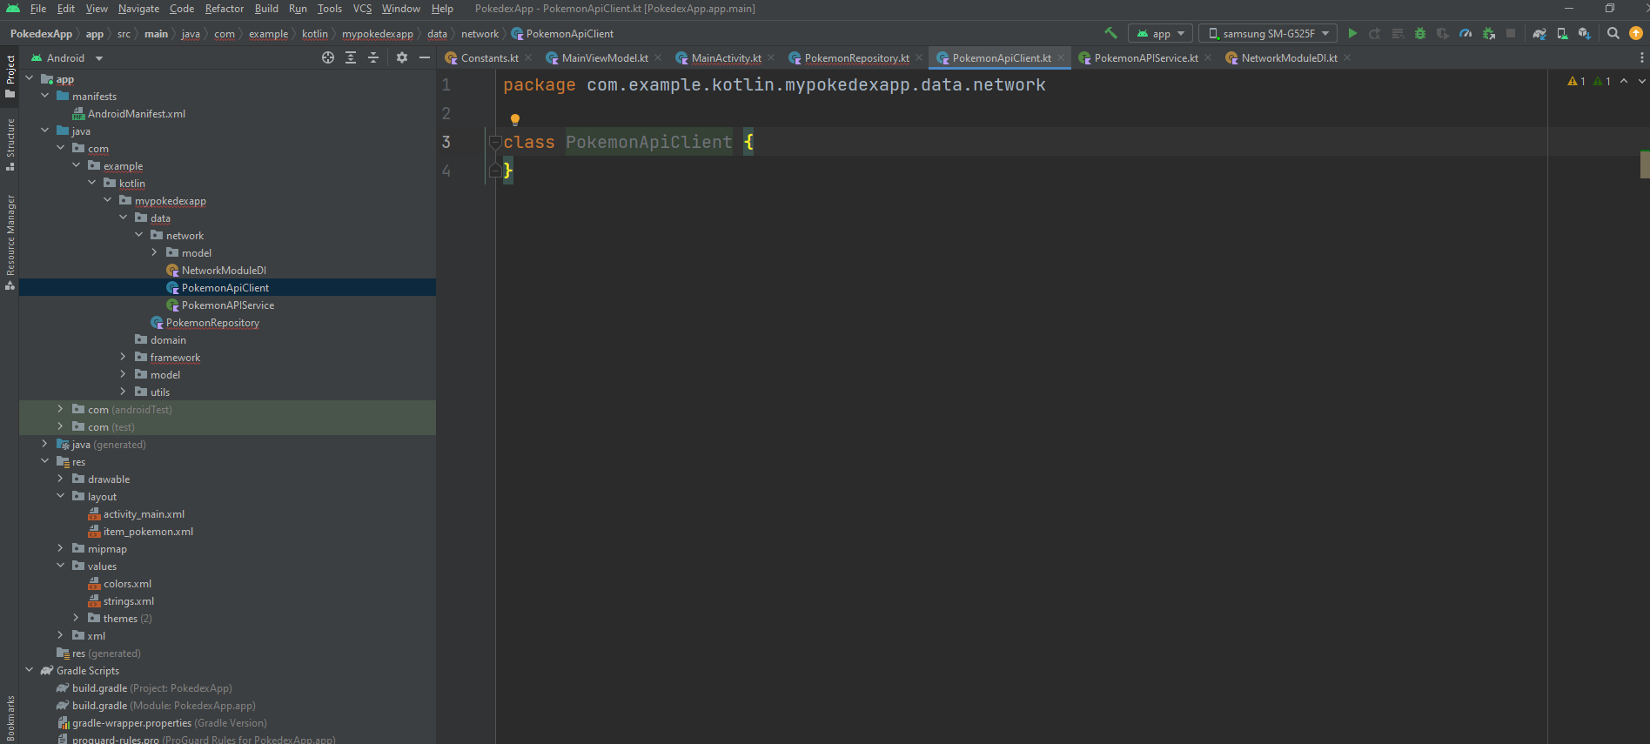The width and height of the screenshot is (1650, 744).
Task: Toggle the Project tool window tab
Action: coord(10,75)
